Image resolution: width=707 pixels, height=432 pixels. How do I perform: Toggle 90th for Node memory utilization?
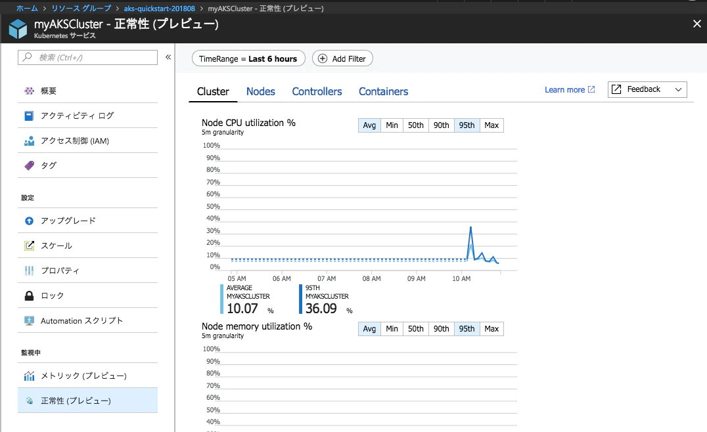point(442,329)
